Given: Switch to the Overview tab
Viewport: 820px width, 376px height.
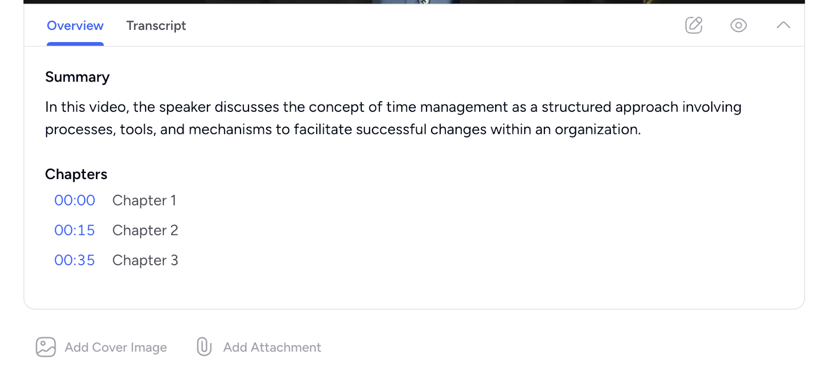Looking at the screenshot, I should 75,26.
